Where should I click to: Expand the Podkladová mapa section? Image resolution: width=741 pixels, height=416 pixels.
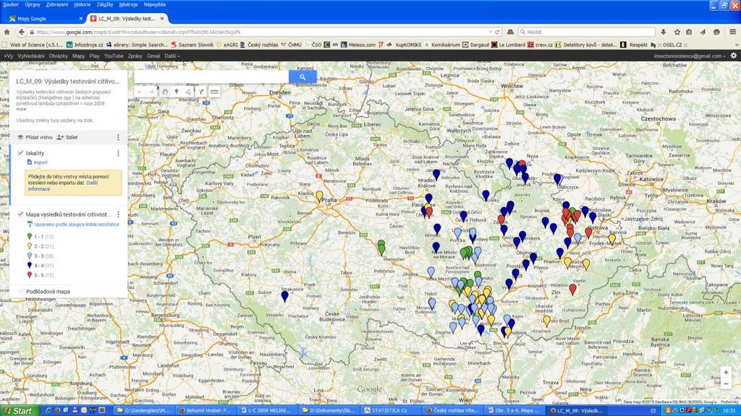[48, 292]
